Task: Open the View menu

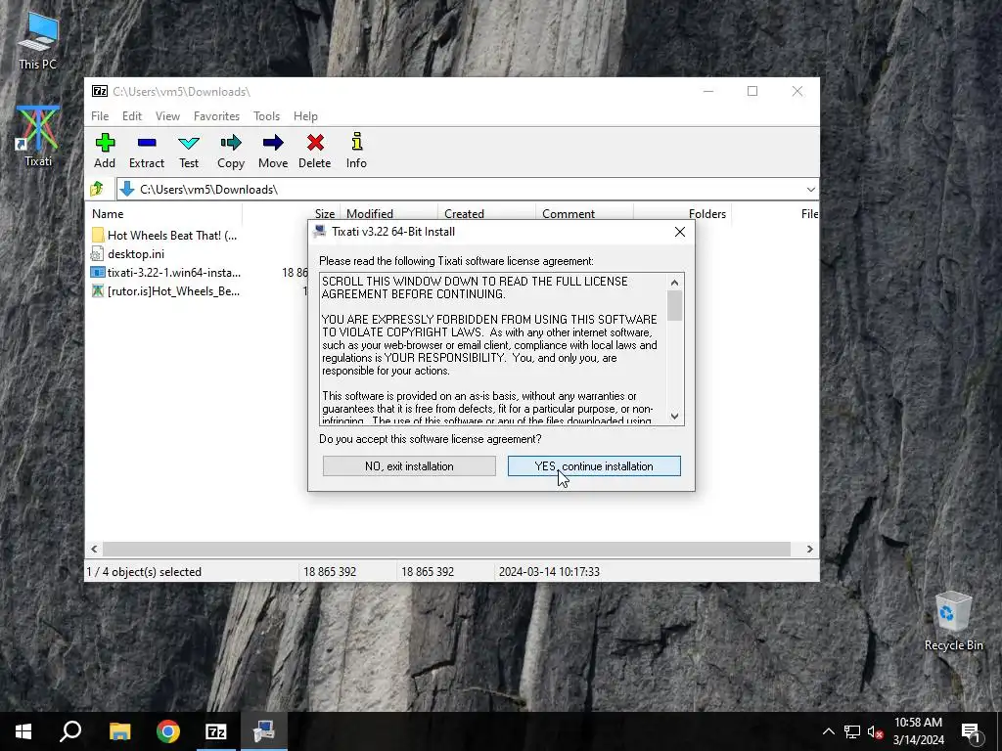Action: (x=167, y=116)
